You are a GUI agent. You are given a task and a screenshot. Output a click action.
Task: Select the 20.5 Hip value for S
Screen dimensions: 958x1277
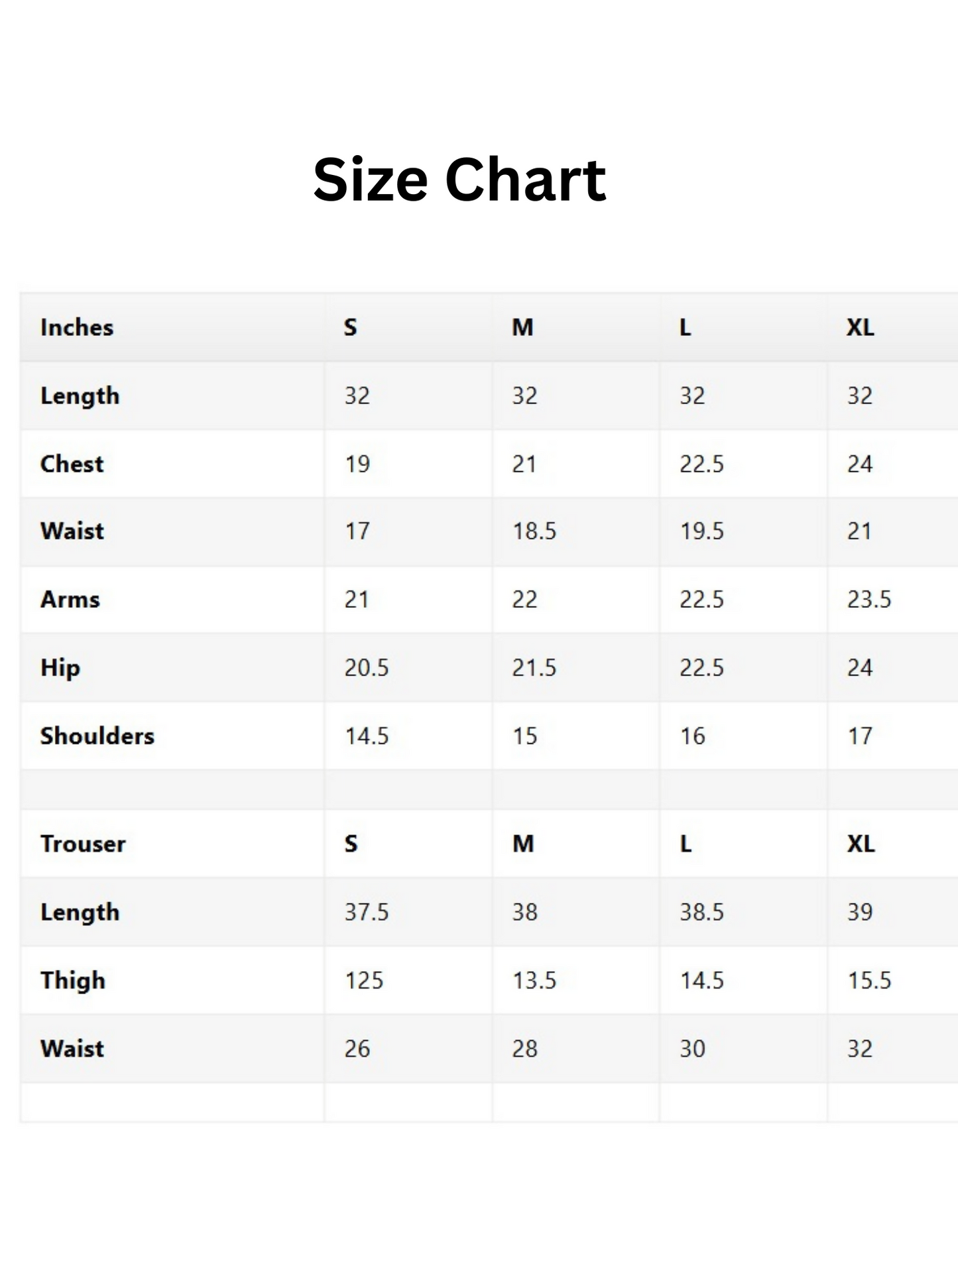pos(367,667)
